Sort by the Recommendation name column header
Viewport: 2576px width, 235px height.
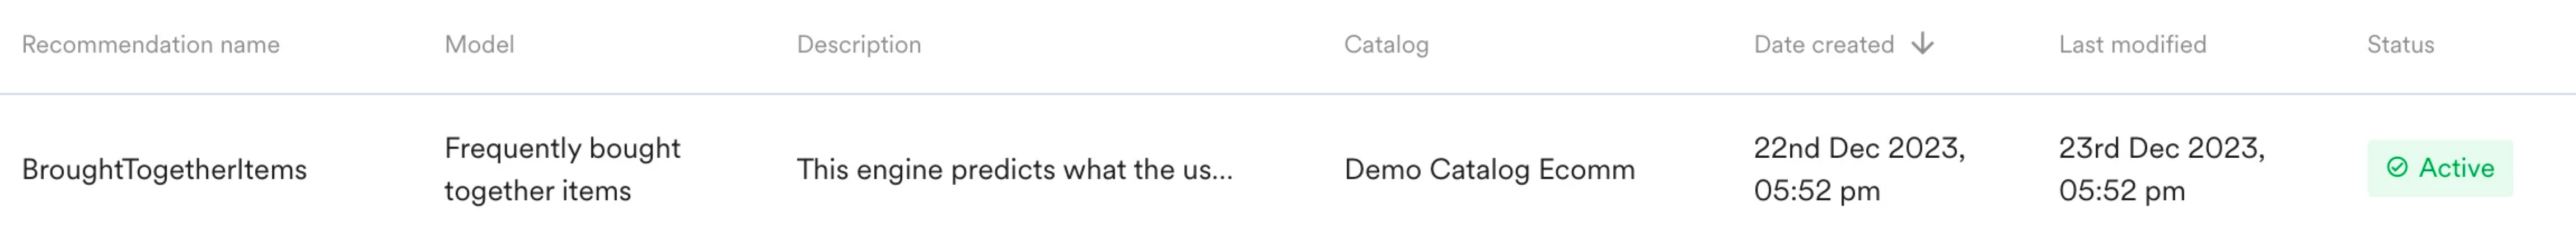click(151, 45)
